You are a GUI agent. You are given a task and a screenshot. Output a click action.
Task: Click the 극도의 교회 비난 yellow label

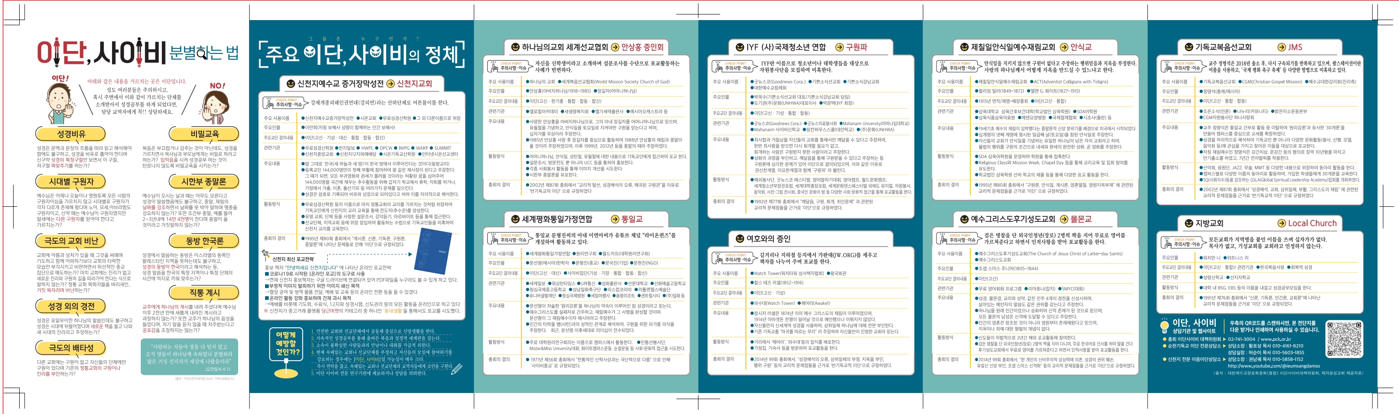pyautogui.click(x=71, y=241)
